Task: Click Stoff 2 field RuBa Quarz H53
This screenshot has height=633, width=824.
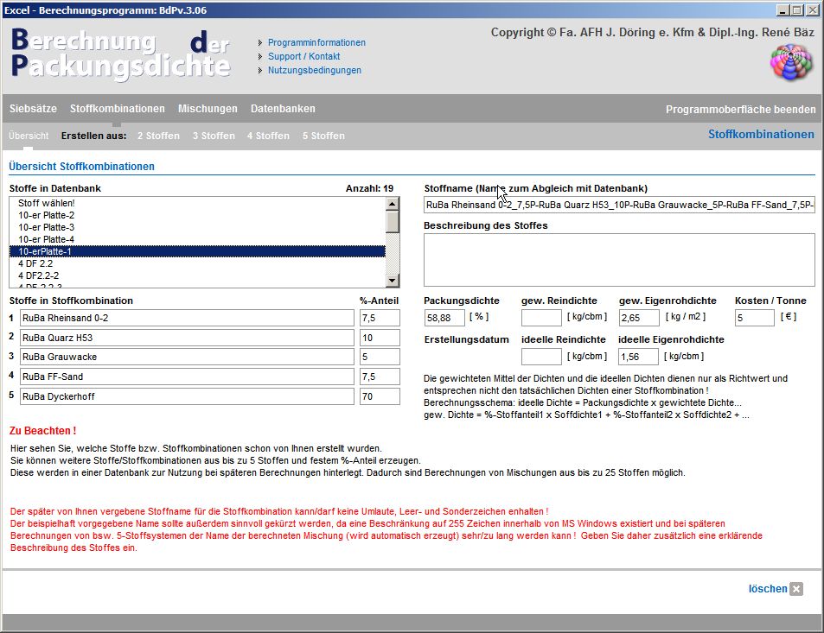Action: click(x=187, y=338)
